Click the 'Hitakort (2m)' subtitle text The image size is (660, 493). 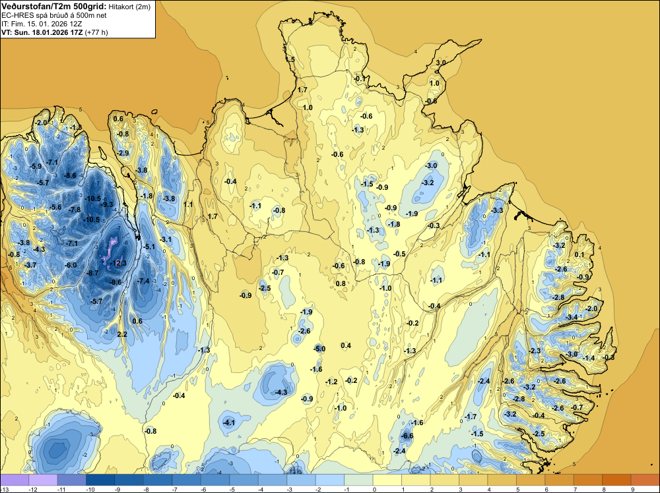click(129, 7)
